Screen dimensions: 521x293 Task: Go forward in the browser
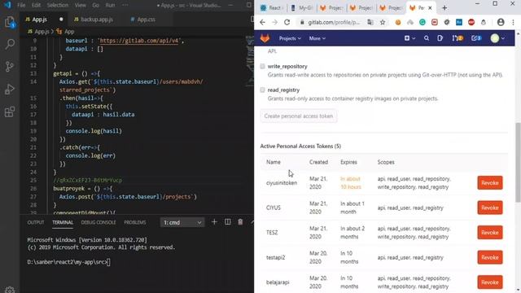pos(275,22)
